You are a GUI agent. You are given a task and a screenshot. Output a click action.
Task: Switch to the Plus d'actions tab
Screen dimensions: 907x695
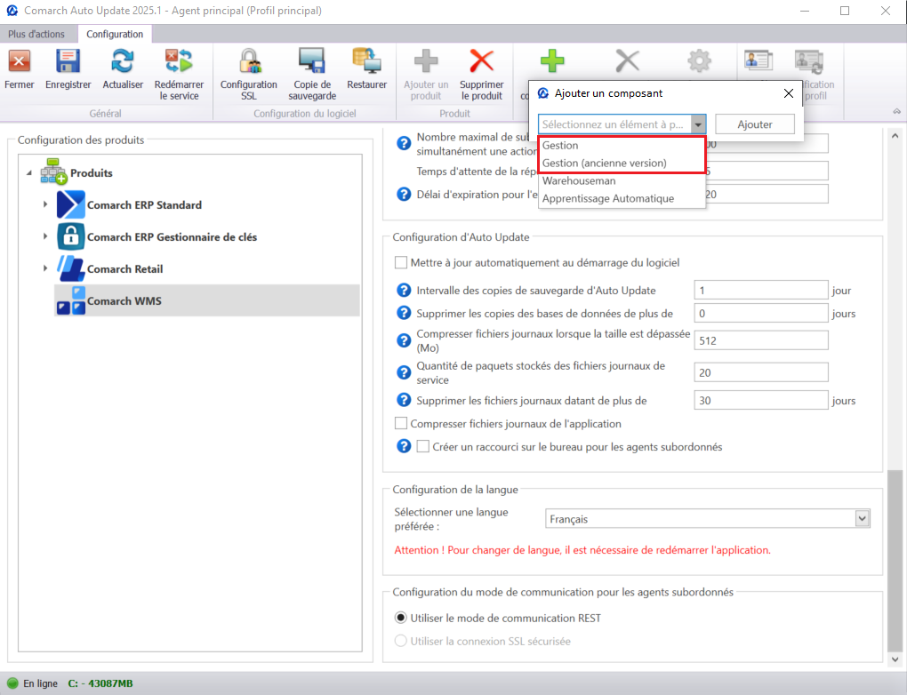36,34
